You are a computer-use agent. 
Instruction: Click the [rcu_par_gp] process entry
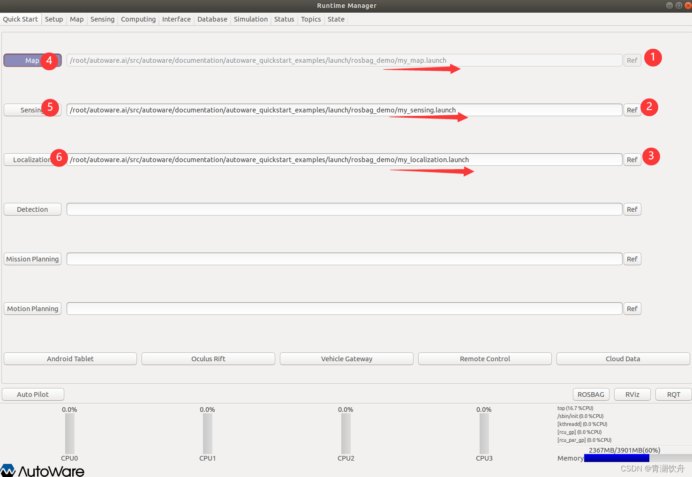pos(584,440)
